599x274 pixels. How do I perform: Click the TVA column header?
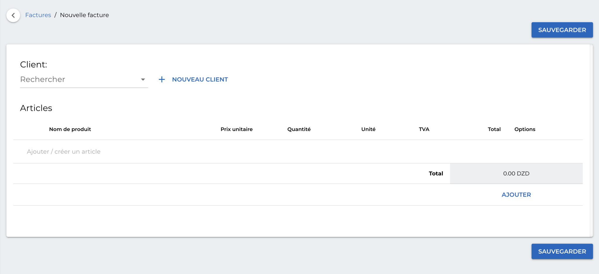point(424,129)
